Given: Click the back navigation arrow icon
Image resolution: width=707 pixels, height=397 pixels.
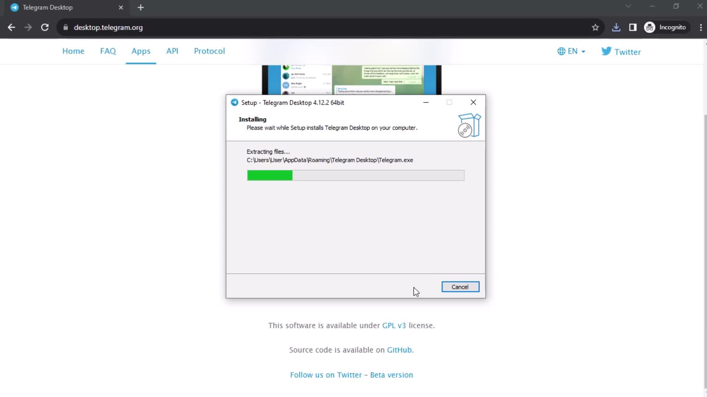Looking at the screenshot, I should pyautogui.click(x=12, y=27).
